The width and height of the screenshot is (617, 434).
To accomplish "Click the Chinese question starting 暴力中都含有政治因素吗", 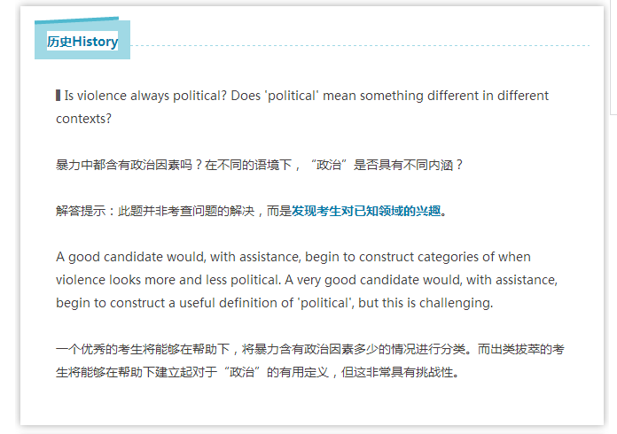I will [260, 165].
